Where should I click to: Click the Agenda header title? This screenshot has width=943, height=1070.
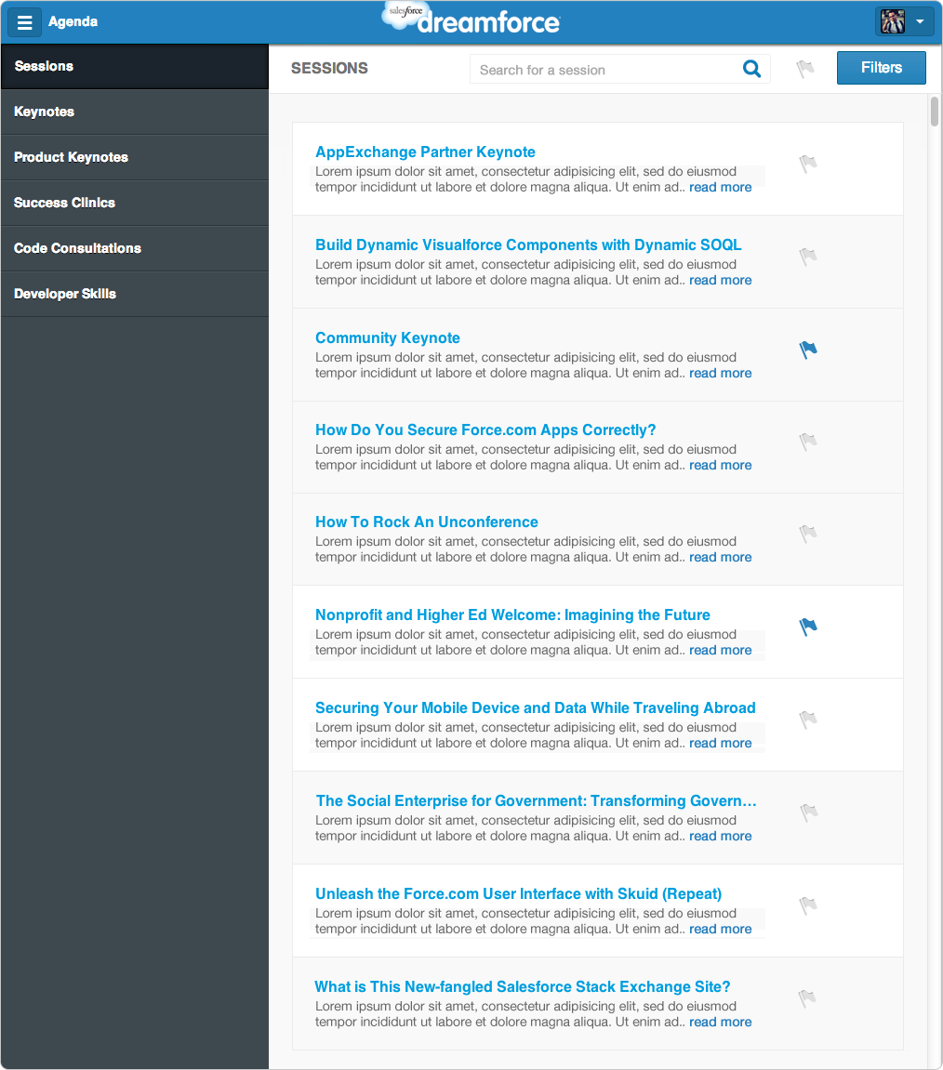click(x=73, y=21)
